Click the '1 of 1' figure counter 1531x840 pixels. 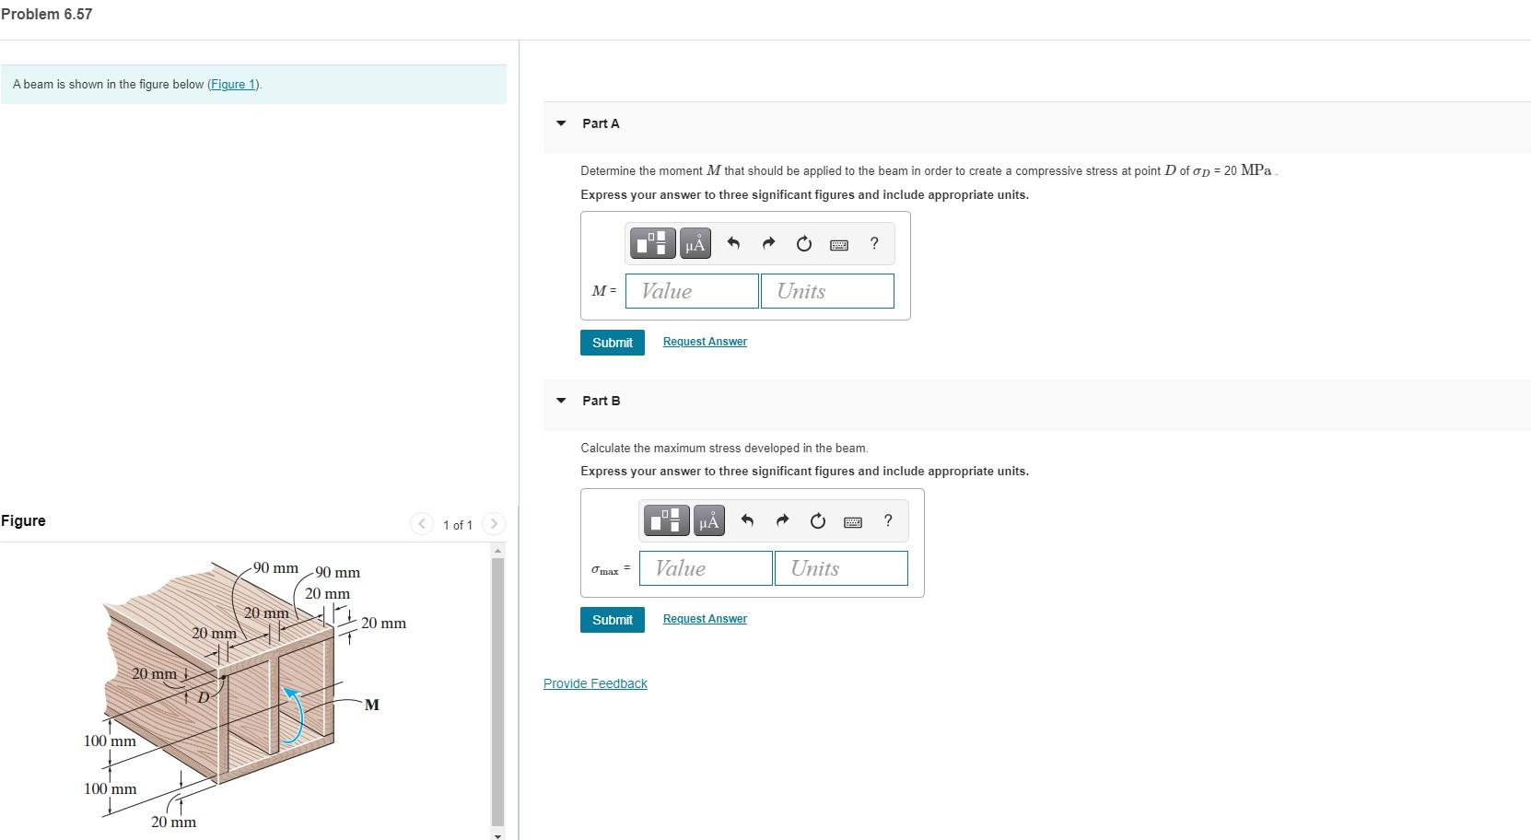457,525
